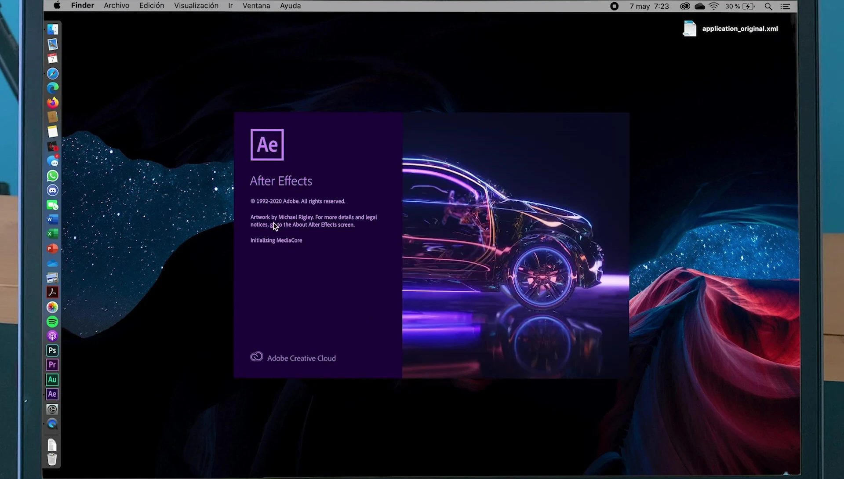The height and width of the screenshot is (479, 844).
Task: Click the date and time in menu bar
Action: pyautogui.click(x=649, y=6)
